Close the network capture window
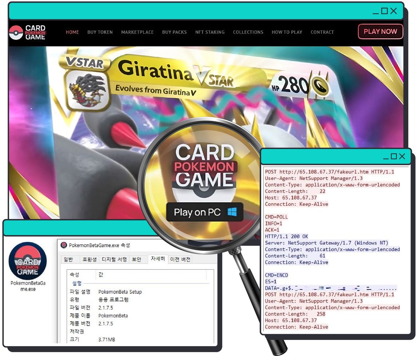 (x=402, y=156)
